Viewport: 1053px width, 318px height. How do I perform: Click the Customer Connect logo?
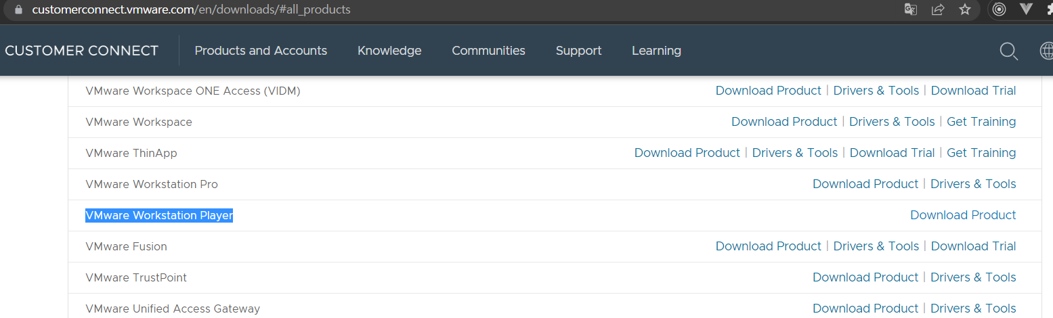point(81,51)
